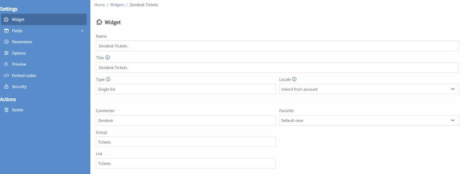
Task: Open the Favorite Default view dropdown
Action: [x=369, y=120]
